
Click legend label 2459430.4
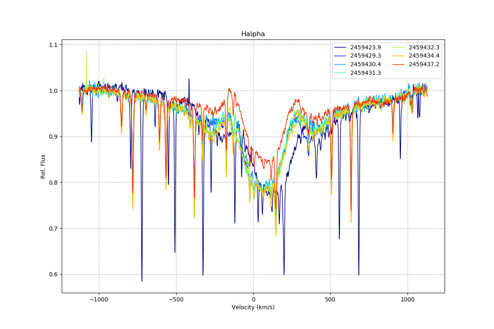point(365,64)
